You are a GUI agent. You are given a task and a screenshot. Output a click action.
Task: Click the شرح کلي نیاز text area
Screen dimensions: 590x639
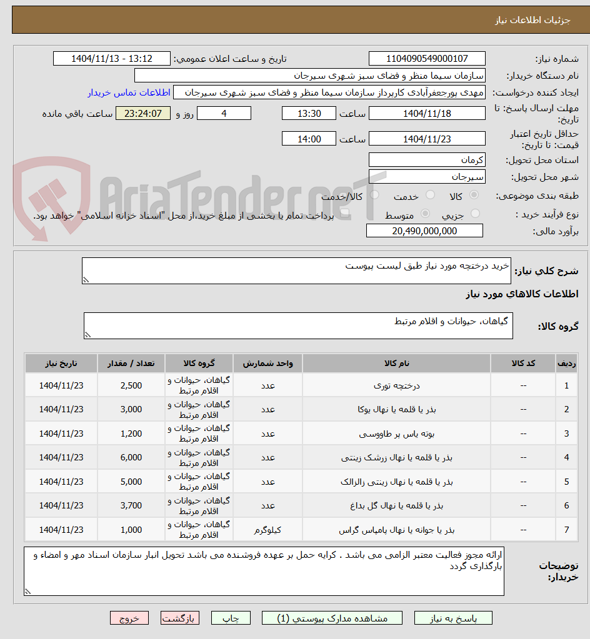click(x=296, y=270)
